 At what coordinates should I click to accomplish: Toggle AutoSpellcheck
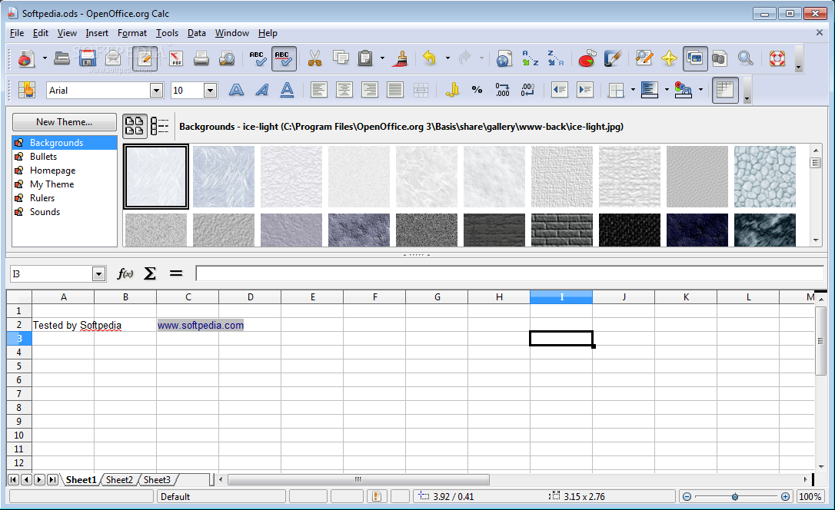(x=283, y=58)
